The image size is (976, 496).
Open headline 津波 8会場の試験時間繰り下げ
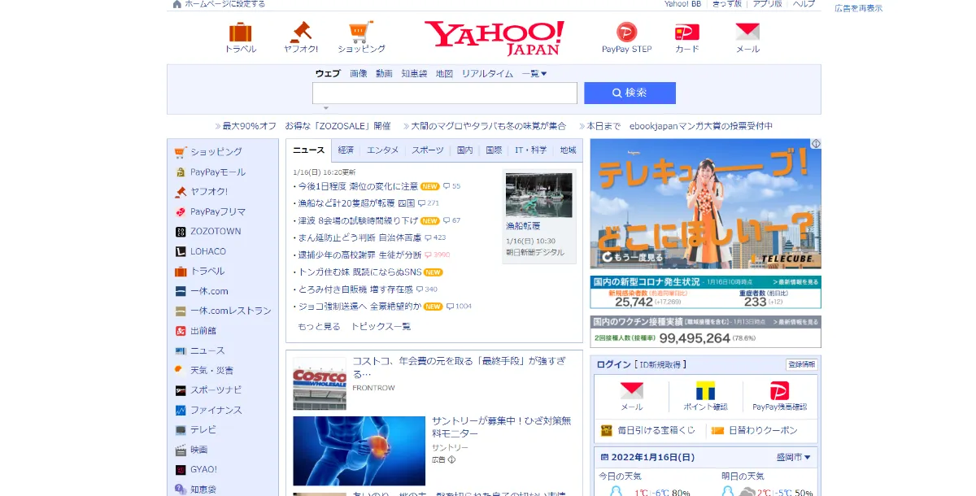click(358, 220)
